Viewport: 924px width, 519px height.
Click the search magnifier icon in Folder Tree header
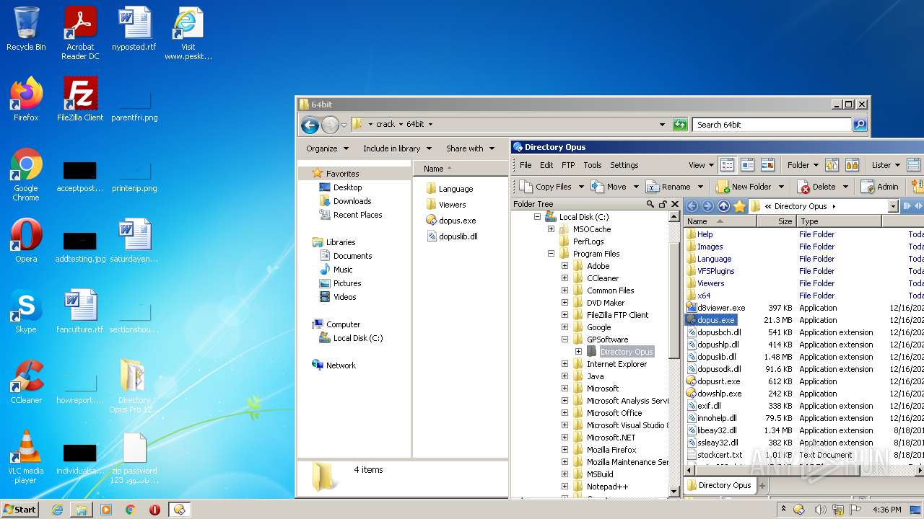point(650,204)
